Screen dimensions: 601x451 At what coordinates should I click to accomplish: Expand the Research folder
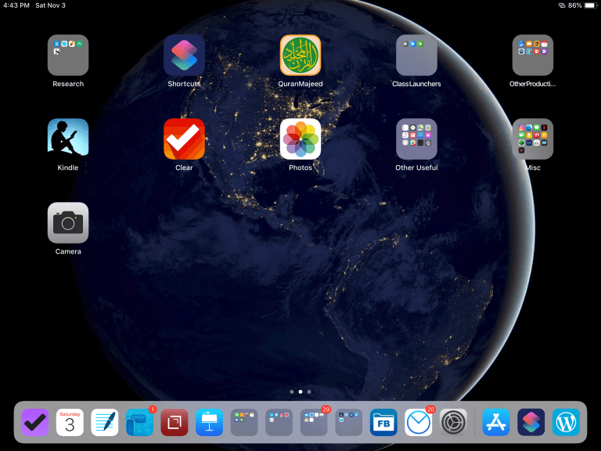[68, 56]
